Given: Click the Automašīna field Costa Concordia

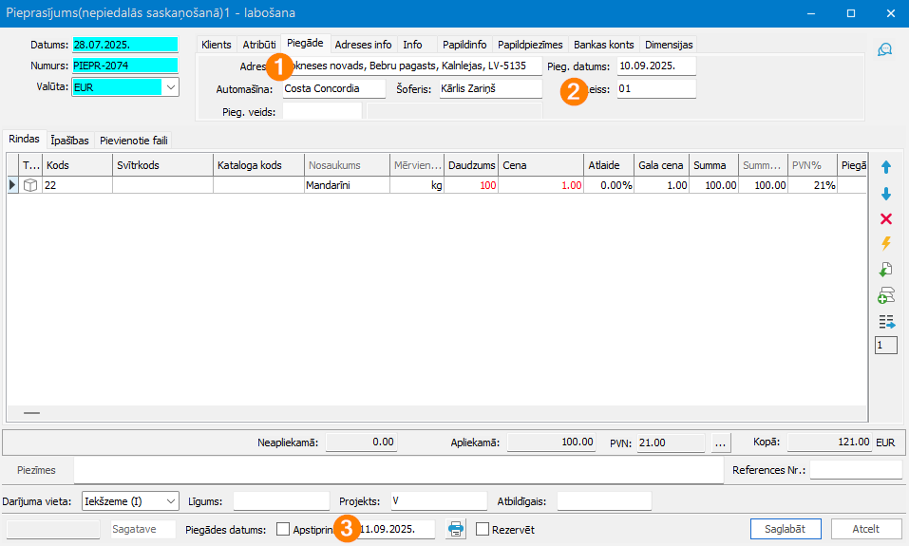Looking at the screenshot, I should pyautogui.click(x=334, y=88).
